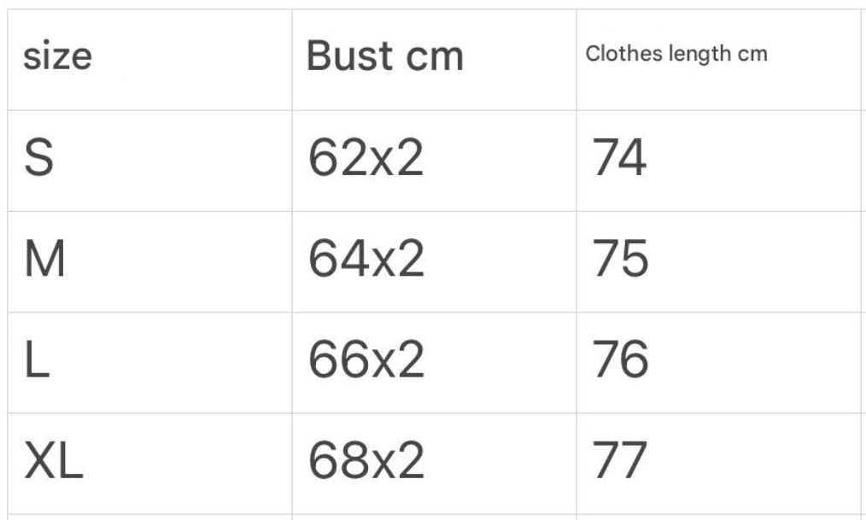Select the clothes length value "74"
This screenshot has height=520, width=866.
pos(619,160)
